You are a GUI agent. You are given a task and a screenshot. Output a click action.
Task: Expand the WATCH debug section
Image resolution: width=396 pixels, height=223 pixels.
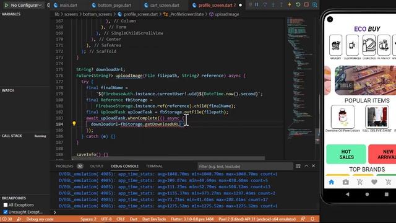[x=8, y=90]
